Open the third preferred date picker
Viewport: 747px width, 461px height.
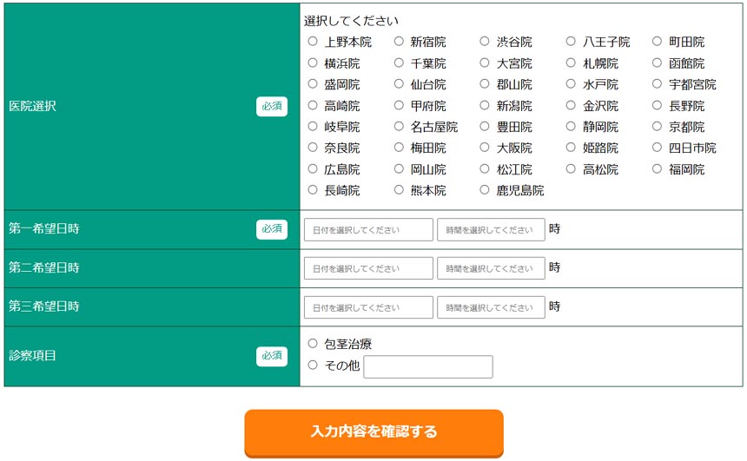point(368,307)
